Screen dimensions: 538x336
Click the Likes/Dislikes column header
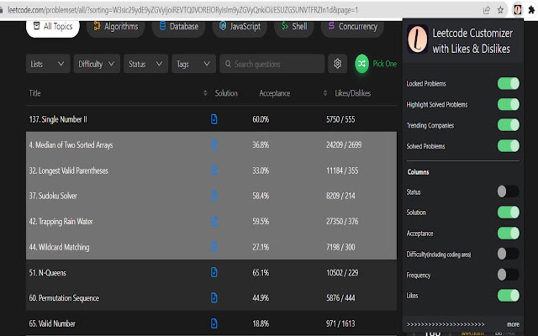point(353,93)
